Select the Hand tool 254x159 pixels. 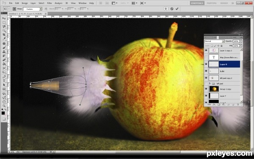4,102
